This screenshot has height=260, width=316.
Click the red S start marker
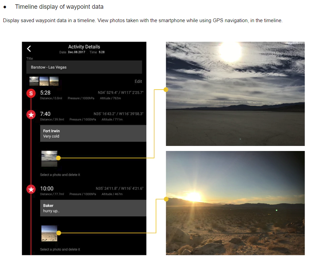point(31,94)
